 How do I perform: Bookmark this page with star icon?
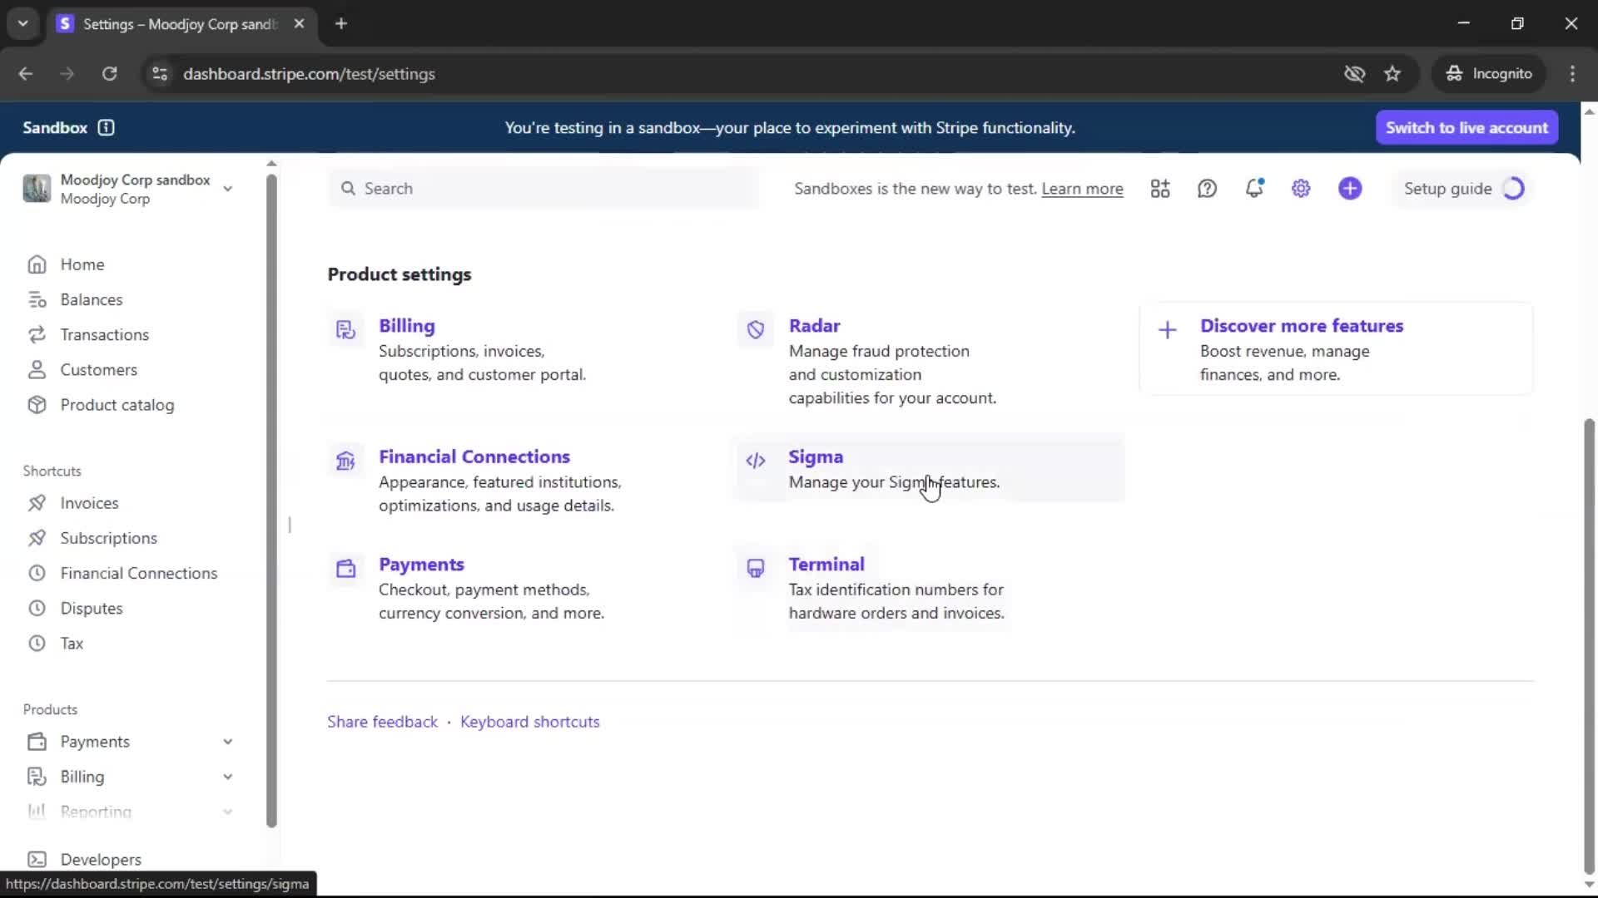(1392, 74)
